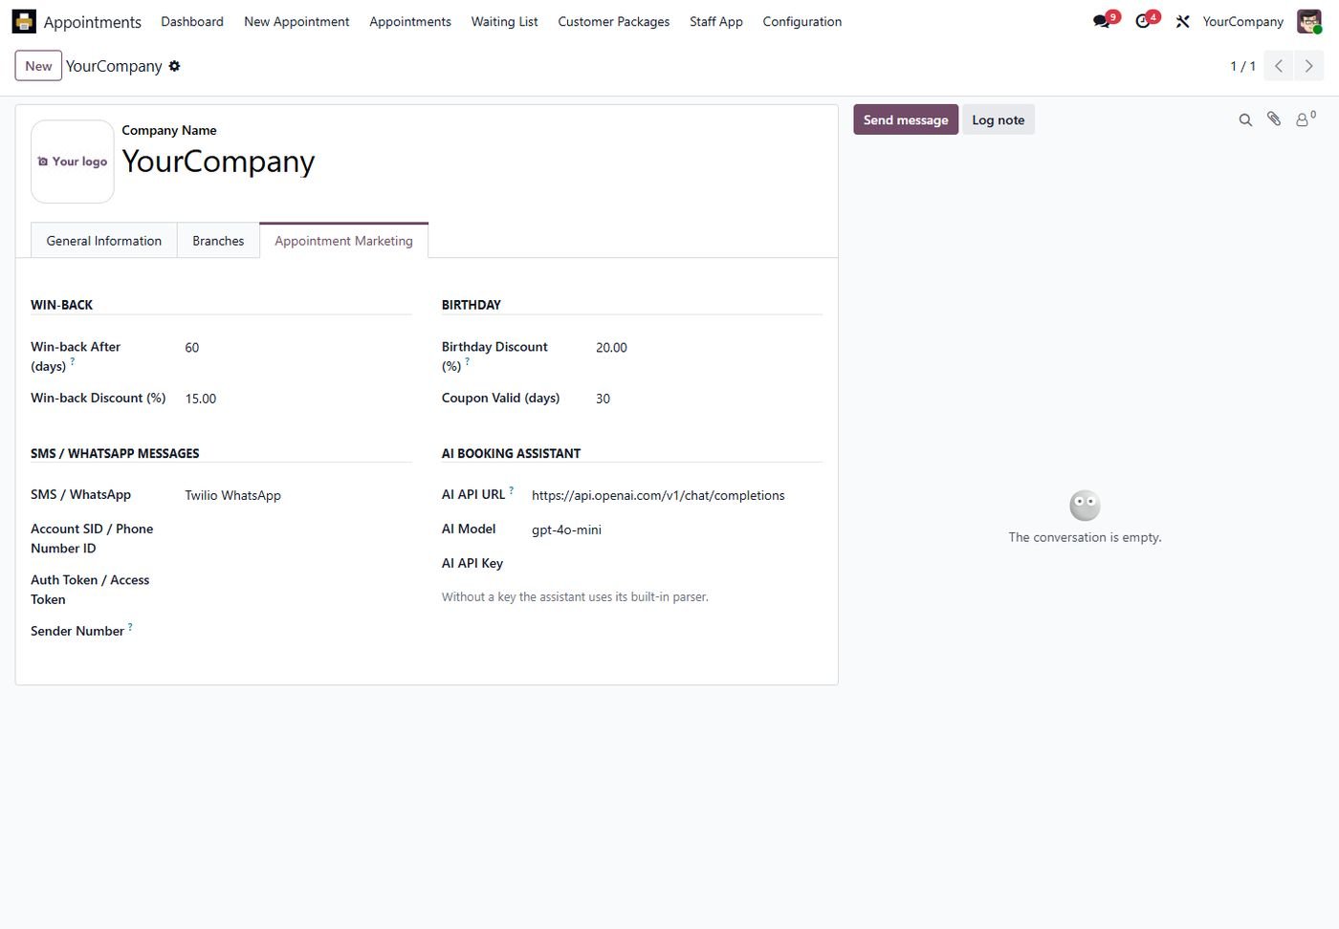Select the Appointment Marketing tab
Viewport: 1339px width, 929px height.
tap(343, 241)
